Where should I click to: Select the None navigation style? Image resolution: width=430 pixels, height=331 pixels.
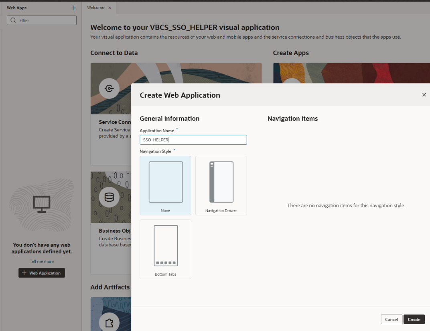point(165,185)
